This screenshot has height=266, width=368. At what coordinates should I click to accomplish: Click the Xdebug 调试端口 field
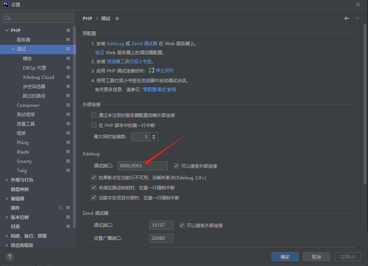(143, 166)
